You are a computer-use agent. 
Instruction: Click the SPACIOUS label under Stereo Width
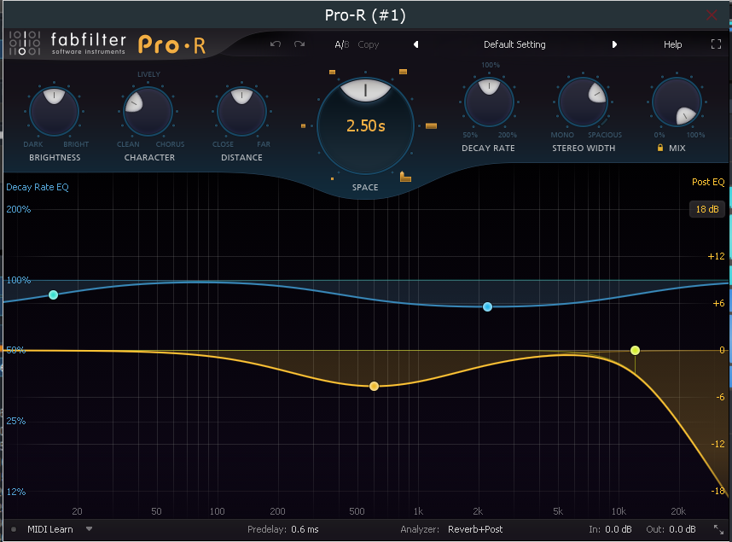[605, 135]
